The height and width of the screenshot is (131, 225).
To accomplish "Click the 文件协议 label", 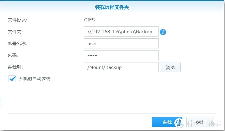I will point(17,20).
